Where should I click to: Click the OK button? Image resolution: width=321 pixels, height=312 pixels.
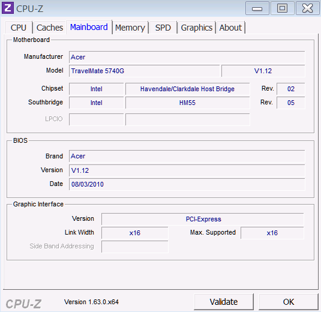pos(289,302)
